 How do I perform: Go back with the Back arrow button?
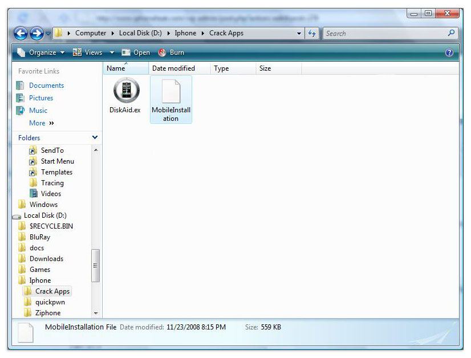(21, 33)
